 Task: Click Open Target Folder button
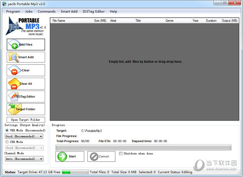point(26,120)
